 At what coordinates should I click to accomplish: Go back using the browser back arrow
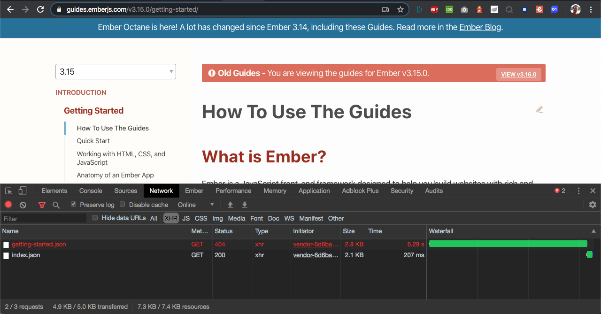tap(10, 9)
